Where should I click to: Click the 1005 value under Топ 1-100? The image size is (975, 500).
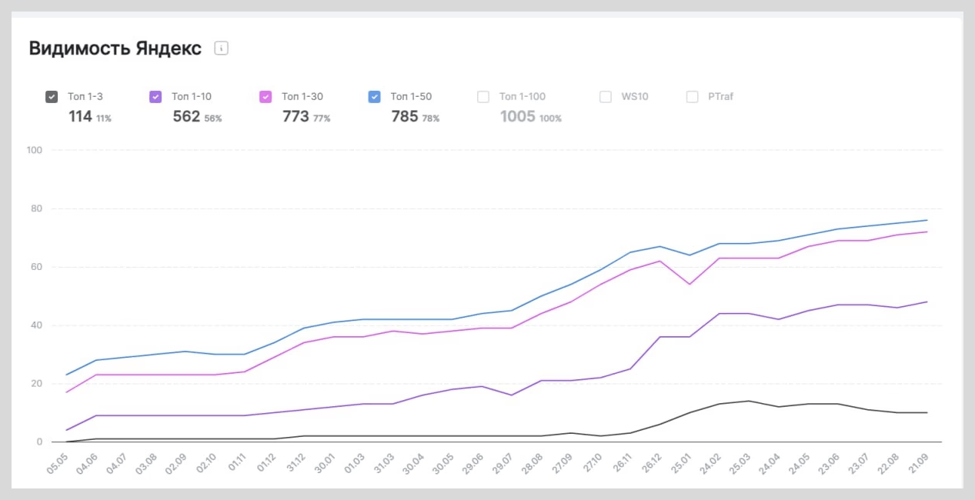pyautogui.click(x=518, y=117)
